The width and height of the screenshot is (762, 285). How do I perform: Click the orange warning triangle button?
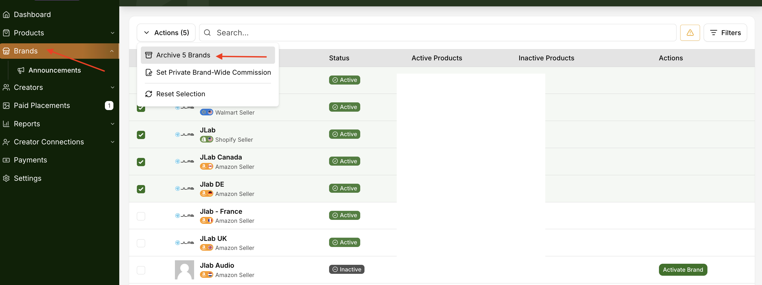point(690,32)
